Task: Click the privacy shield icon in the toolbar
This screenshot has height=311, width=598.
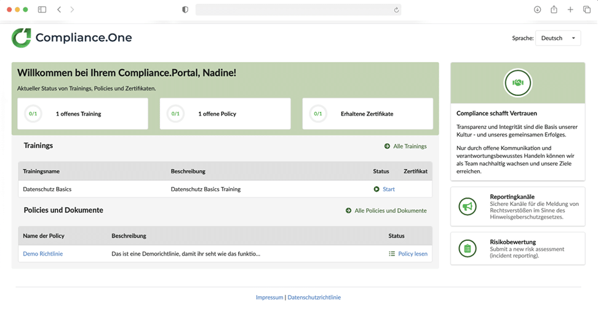Action: point(185,10)
